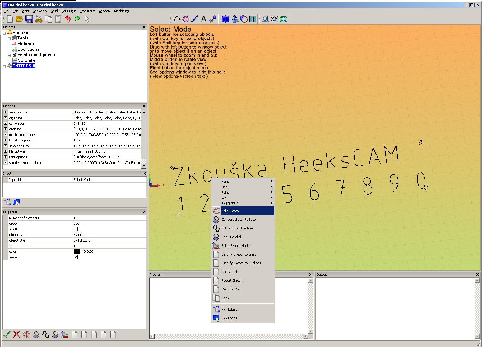Close the Options panel
Image resolution: width=482 pixels, height=347 pixels.
[x=144, y=106]
